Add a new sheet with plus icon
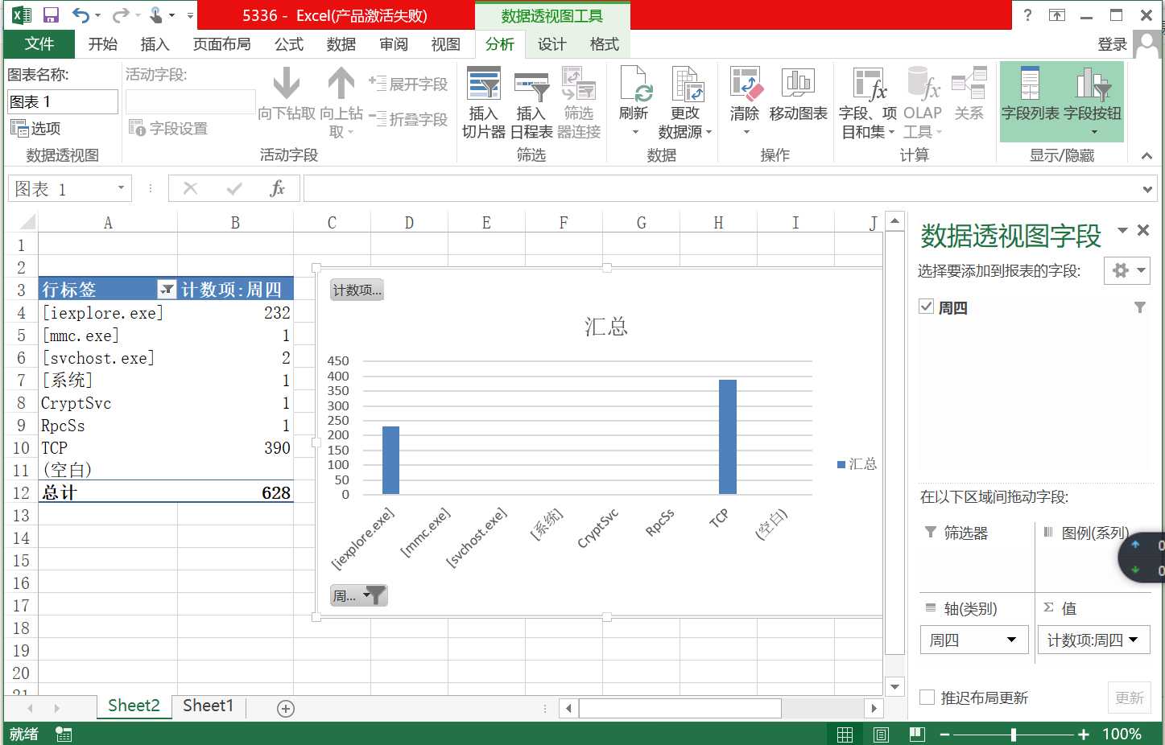 point(286,708)
